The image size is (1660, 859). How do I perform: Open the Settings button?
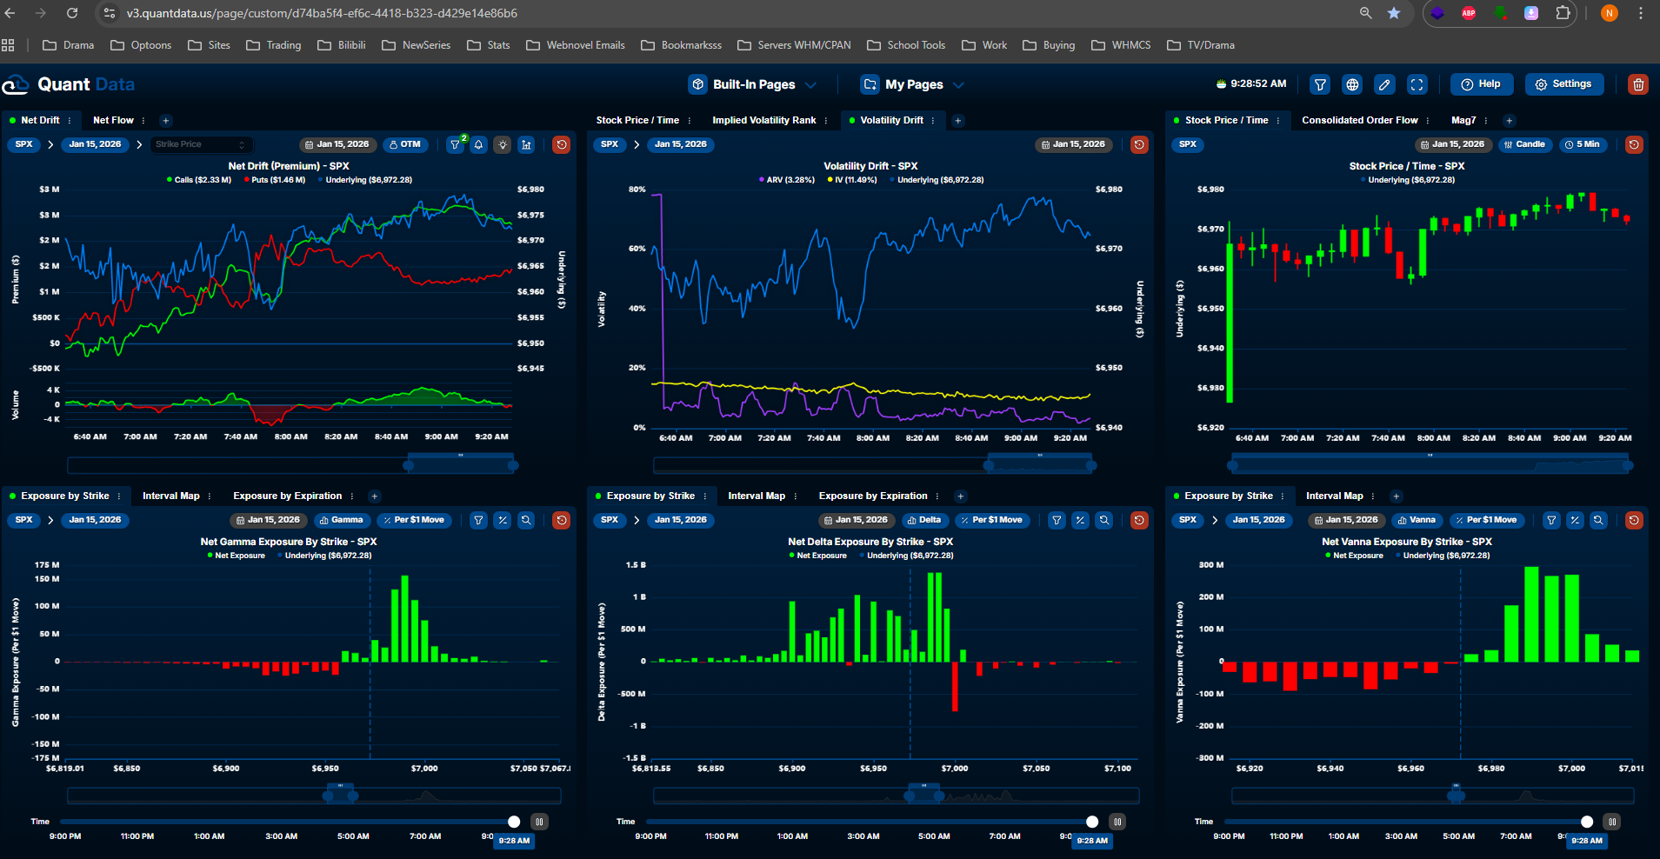pos(1563,84)
